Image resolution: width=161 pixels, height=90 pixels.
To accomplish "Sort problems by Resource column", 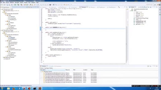I will [x=69, y=70].
